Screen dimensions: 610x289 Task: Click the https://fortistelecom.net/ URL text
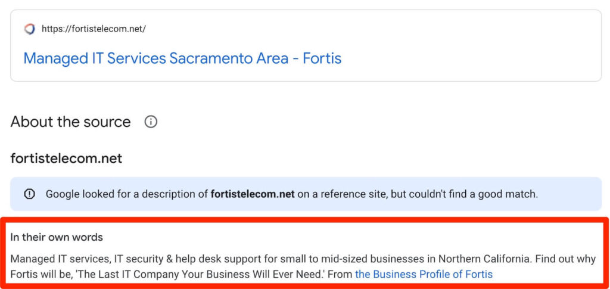[x=94, y=29]
